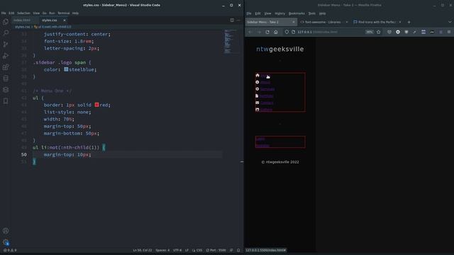The width and height of the screenshot is (454, 255).
Task: Switch to the Font-awesome Libraries browser tab
Action: click(x=323, y=22)
